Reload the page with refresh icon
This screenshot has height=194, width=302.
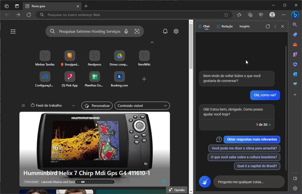pos(29,15)
